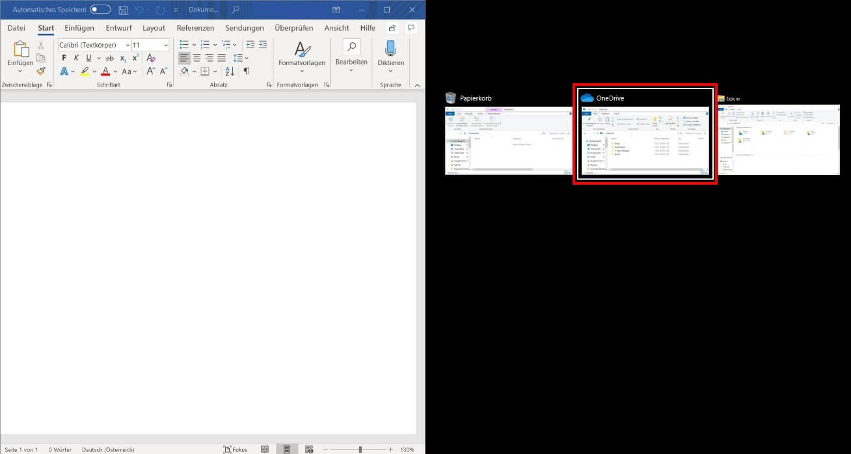Click the Save icon in the title bar
Image resolution: width=851 pixels, height=454 pixels.
123,10
